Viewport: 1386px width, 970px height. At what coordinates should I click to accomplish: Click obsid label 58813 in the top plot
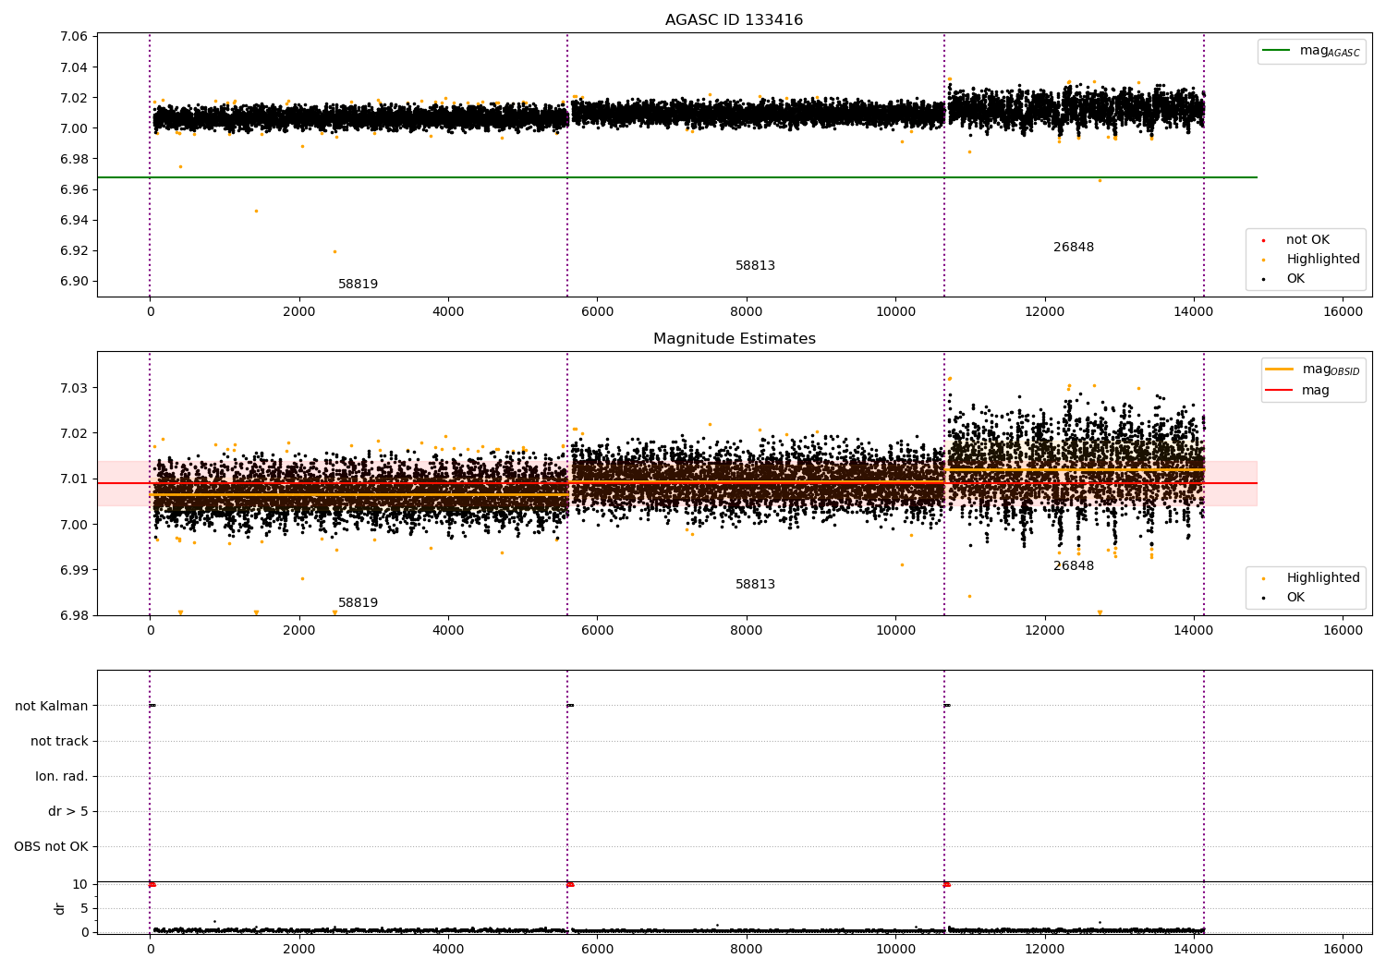755,266
